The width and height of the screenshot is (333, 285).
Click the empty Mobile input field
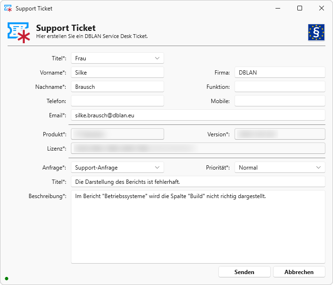280,101
